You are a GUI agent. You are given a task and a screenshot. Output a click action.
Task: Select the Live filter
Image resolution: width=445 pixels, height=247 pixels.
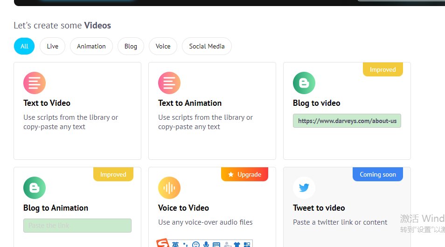(x=53, y=46)
